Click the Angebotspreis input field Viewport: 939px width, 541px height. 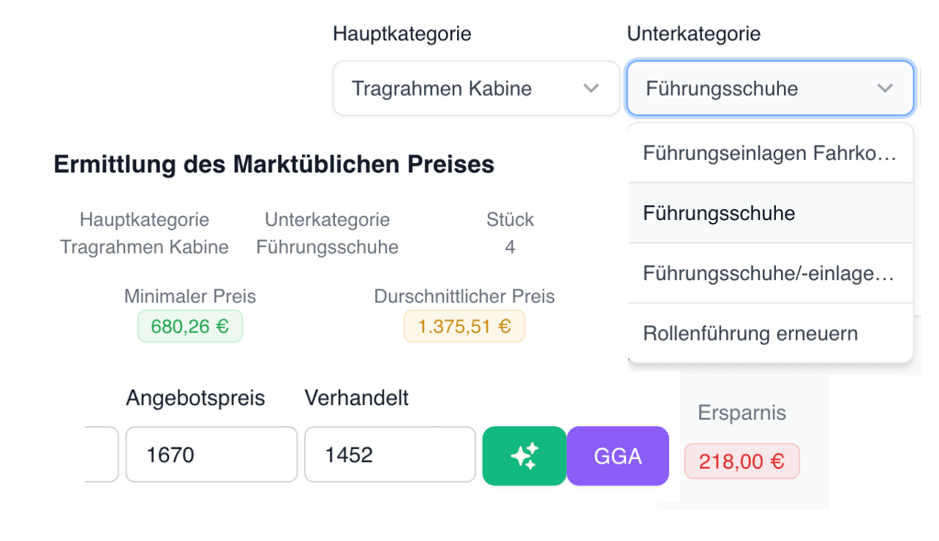click(211, 455)
